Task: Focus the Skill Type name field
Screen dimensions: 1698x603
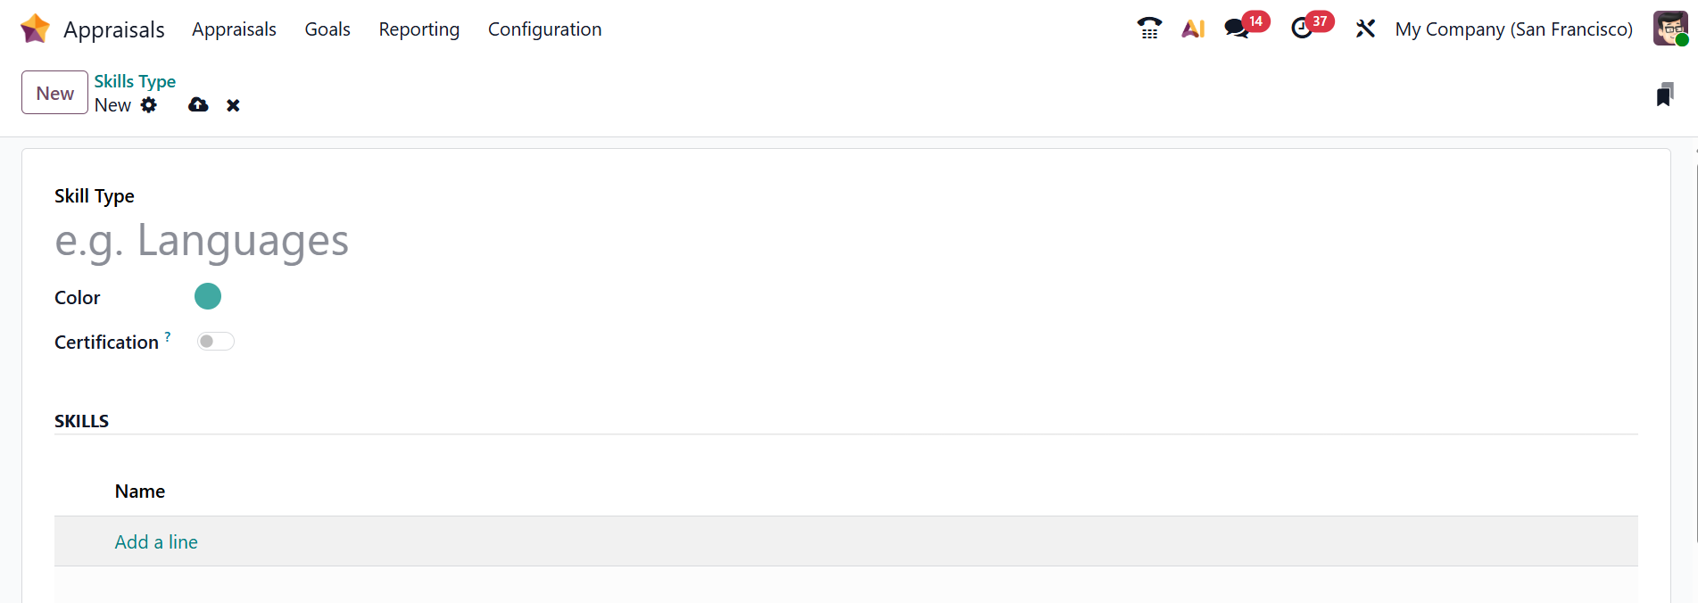Action: coord(357,241)
